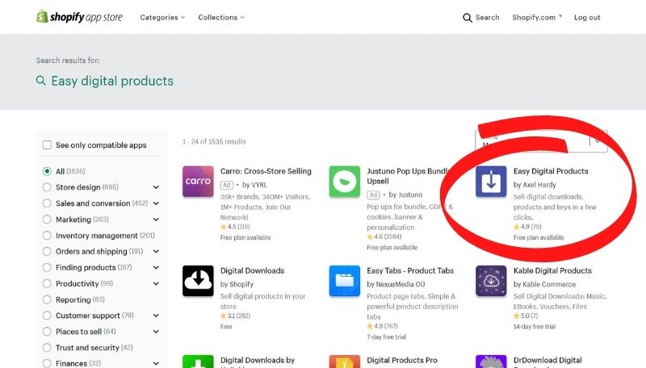This screenshot has height=368, width=646.
Task: Select Trust and security radio filter
Action: click(47, 347)
